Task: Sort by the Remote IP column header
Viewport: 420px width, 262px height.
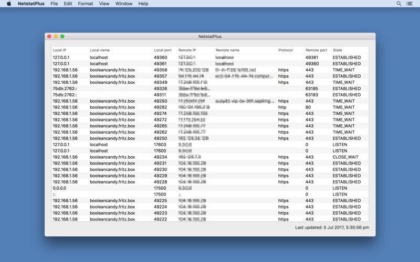Action: pyautogui.click(x=187, y=50)
